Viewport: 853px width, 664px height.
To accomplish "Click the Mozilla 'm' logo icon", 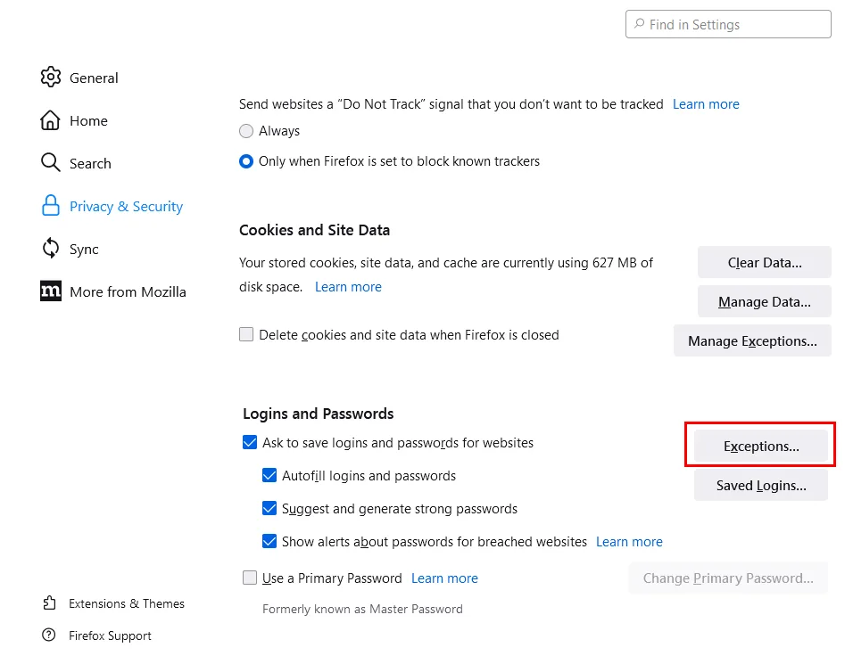I will pyautogui.click(x=51, y=291).
